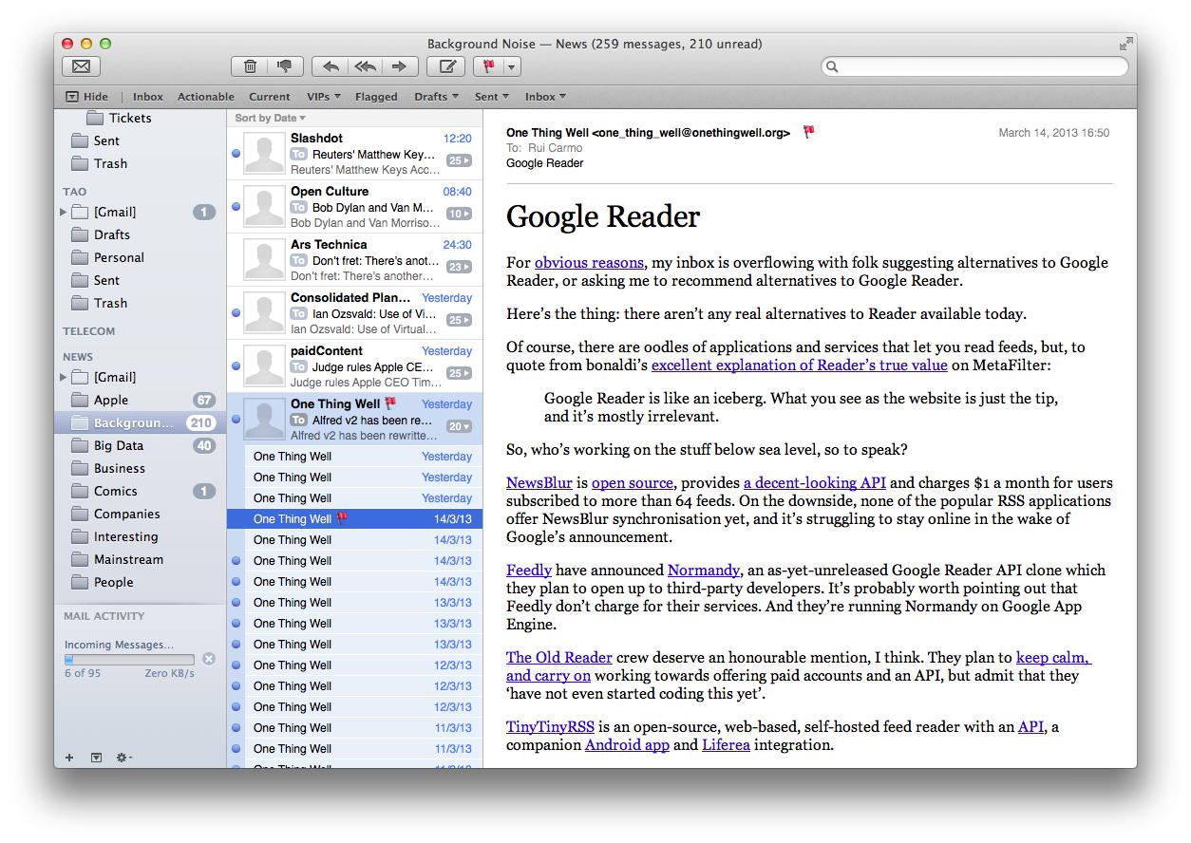Open The Old Reader link
The height and width of the screenshot is (843, 1191).
559,658
